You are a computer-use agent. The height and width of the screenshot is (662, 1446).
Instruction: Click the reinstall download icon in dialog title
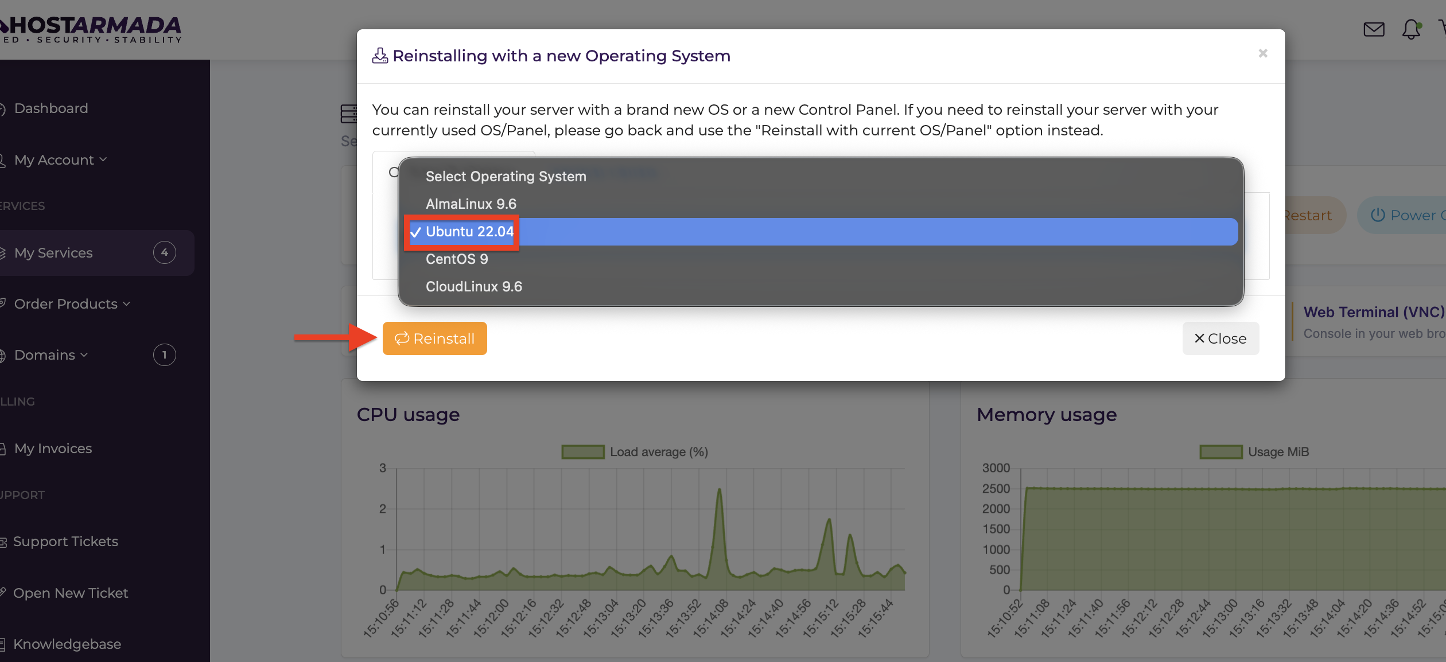tap(380, 56)
